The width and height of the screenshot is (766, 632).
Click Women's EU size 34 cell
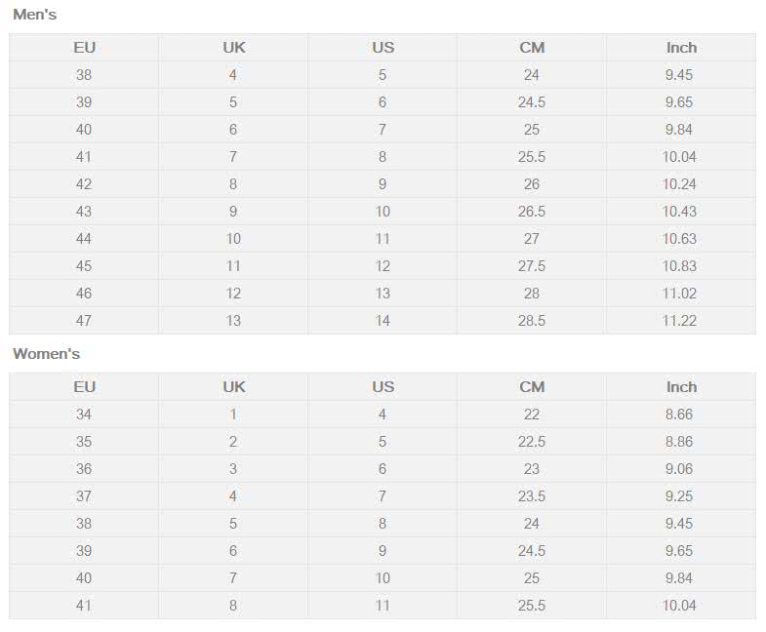pyautogui.click(x=84, y=415)
